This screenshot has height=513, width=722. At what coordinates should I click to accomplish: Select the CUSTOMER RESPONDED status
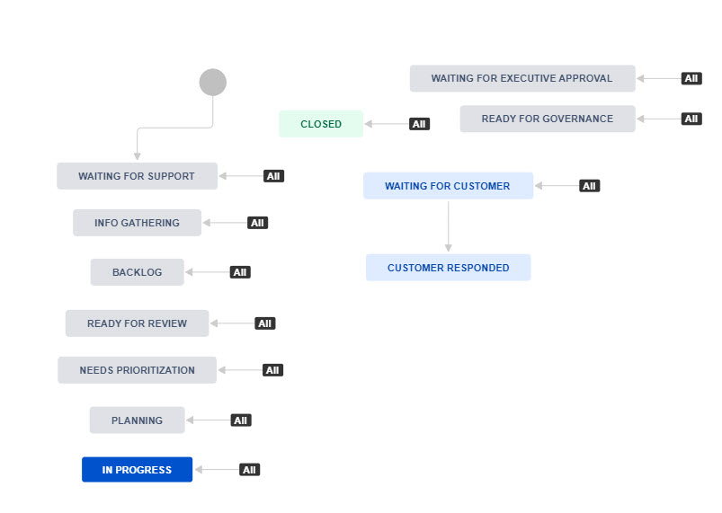coord(449,268)
